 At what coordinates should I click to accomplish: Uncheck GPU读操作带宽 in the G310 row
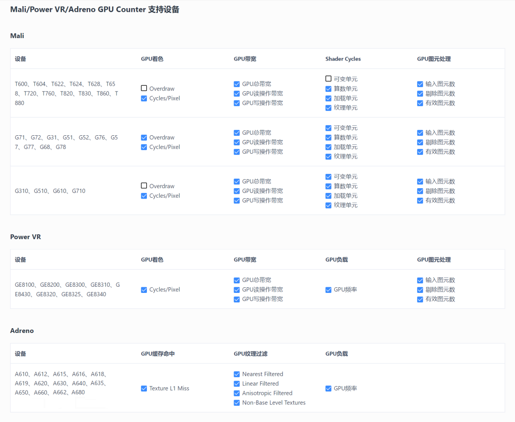click(x=237, y=191)
